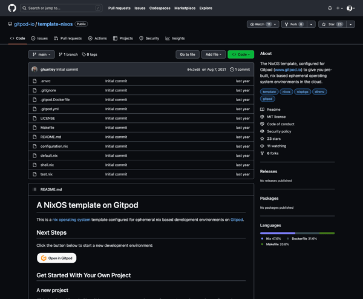Click the Nix segment of the language bar

278,233
